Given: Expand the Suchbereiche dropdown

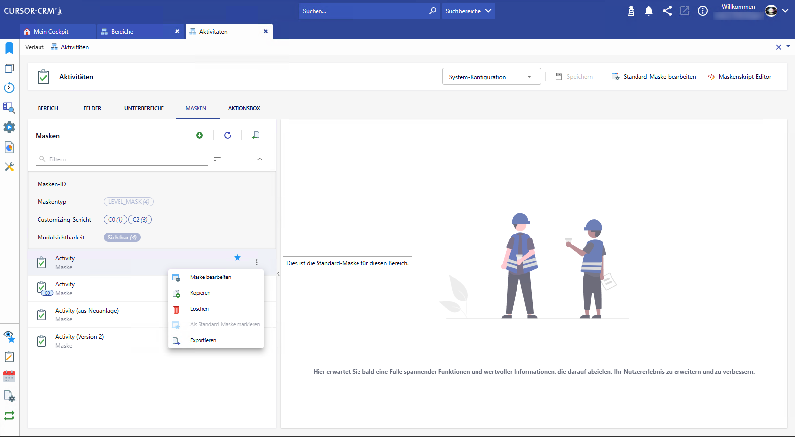Looking at the screenshot, I should [x=468, y=11].
